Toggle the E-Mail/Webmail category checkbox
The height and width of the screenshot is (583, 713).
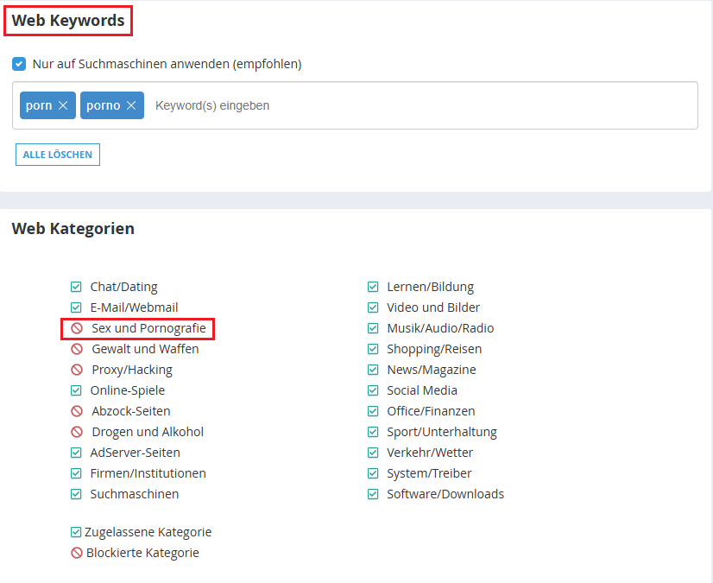[76, 307]
